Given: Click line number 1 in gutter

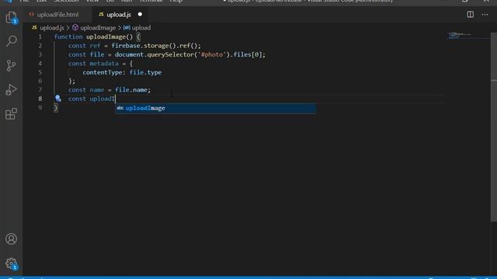Looking at the screenshot, I should pyautogui.click(x=40, y=36).
